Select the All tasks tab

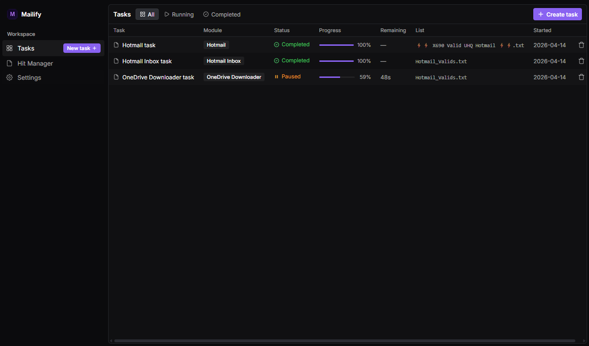pos(147,15)
